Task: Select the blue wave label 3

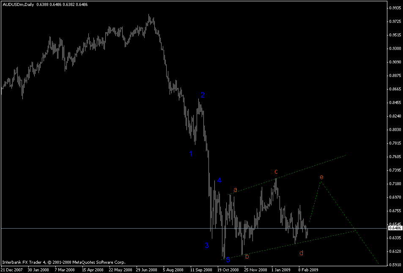Action: coord(207,246)
